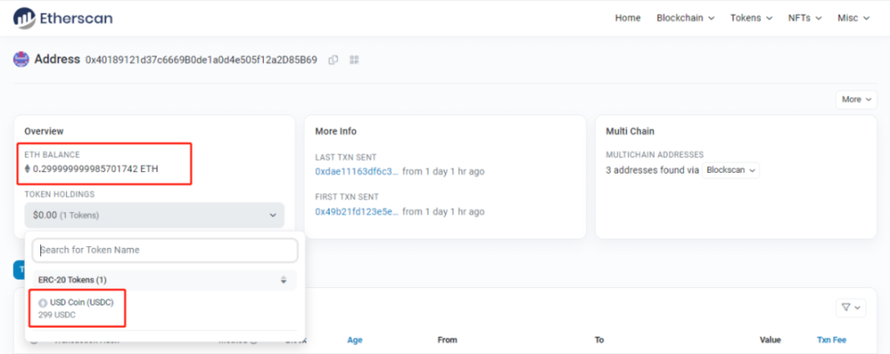Screen dimensions: 890x354
Task: Open the transaction filter funnel dropdown
Action: (x=851, y=307)
